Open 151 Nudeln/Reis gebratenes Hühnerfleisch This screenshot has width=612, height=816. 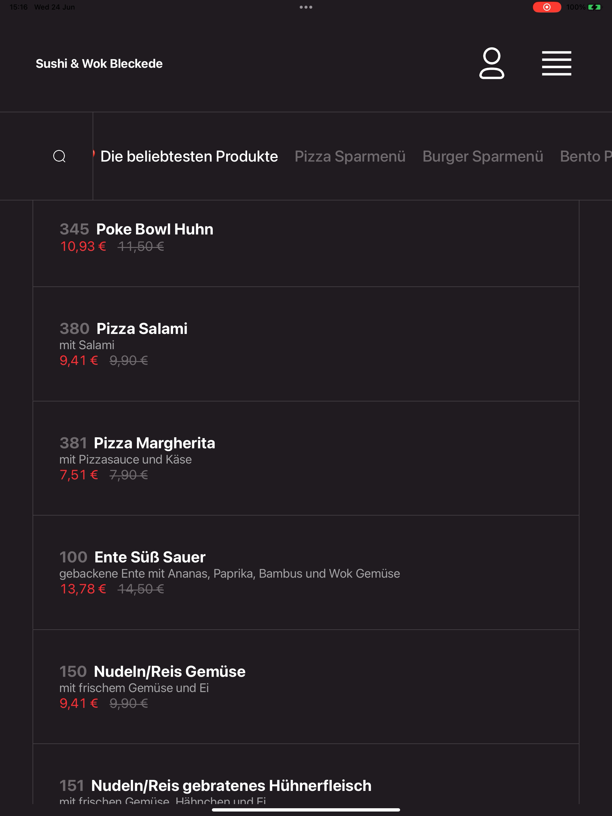[x=306, y=774]
